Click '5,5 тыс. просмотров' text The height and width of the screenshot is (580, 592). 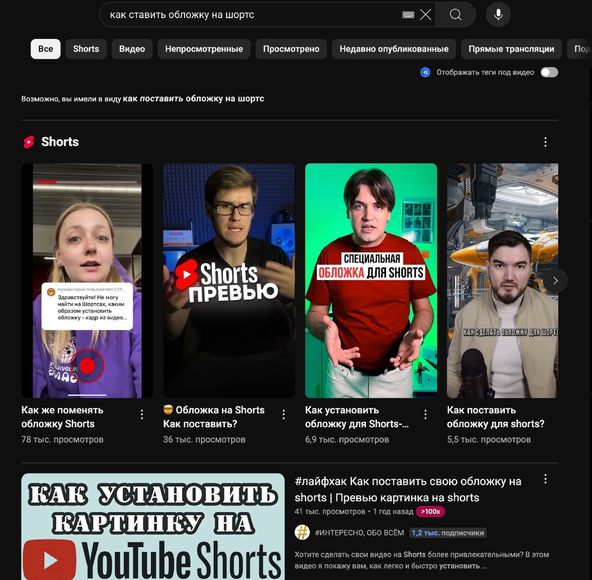click(x=489, y=439)
